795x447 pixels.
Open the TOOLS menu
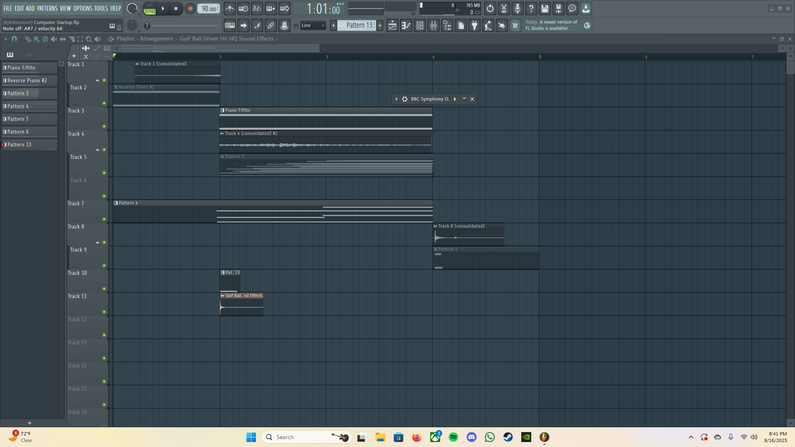(x=101, y=8)
